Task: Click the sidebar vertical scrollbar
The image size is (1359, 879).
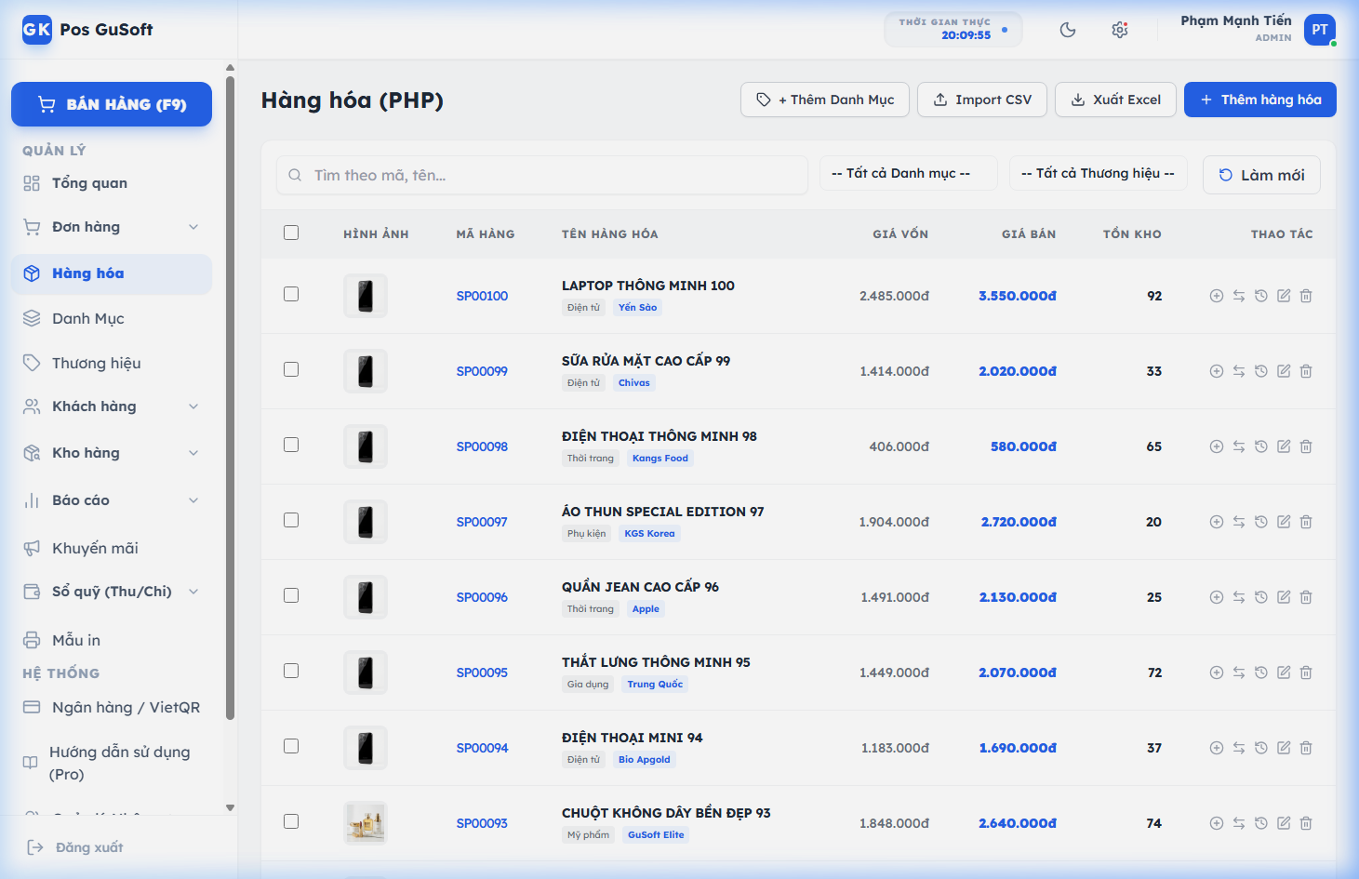Action: pyautogui.click(x=230, y=395)
